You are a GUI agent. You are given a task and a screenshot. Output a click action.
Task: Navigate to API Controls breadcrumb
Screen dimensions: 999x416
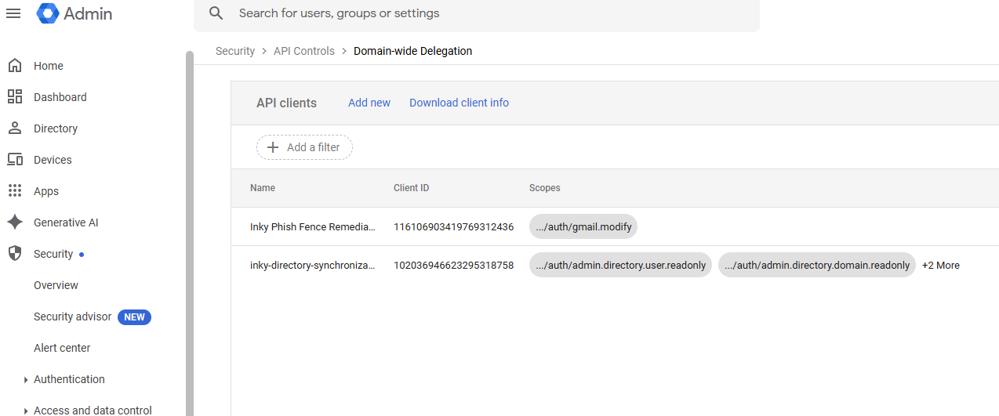303,51
